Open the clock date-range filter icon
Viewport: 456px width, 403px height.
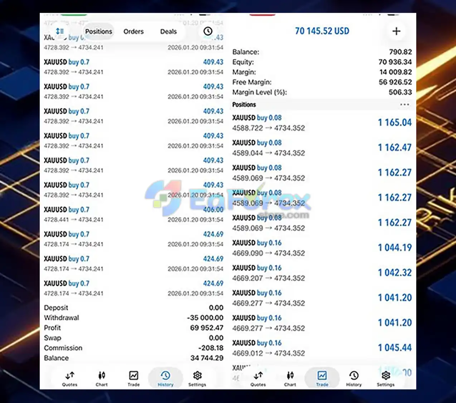(208, 31)
